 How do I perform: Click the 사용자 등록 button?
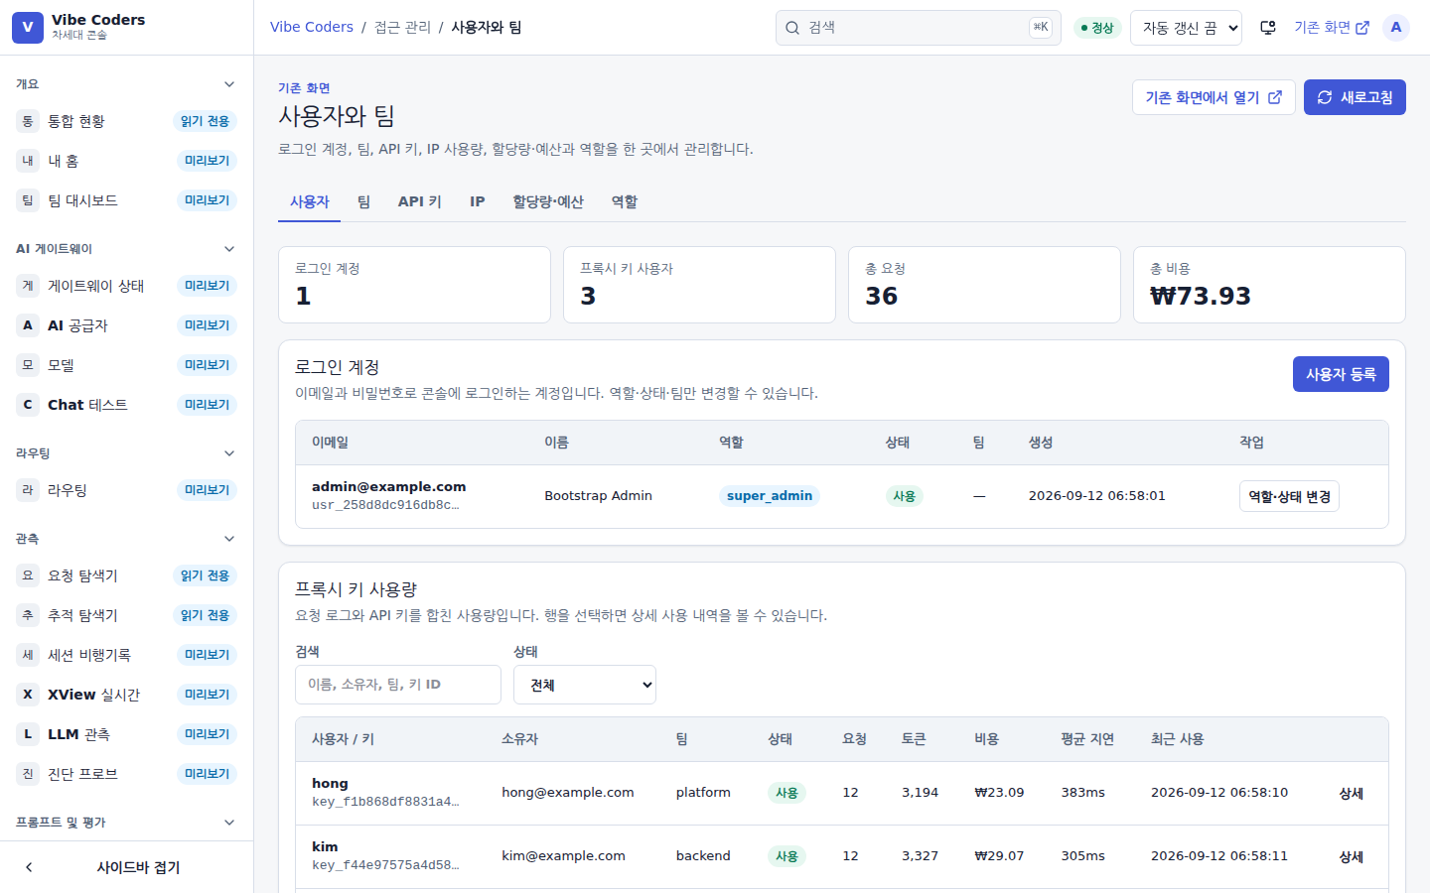[x=1341, y=374]
